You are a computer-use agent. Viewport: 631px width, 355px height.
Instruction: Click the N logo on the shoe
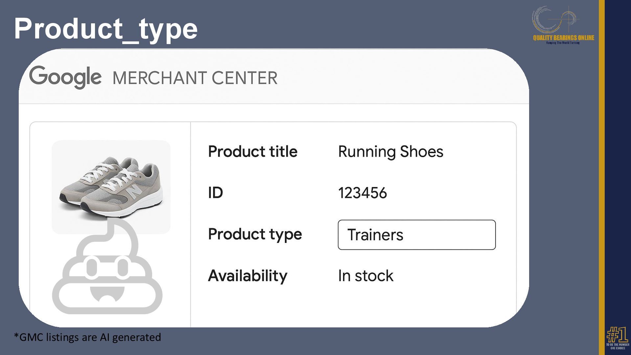pos(135,192)
